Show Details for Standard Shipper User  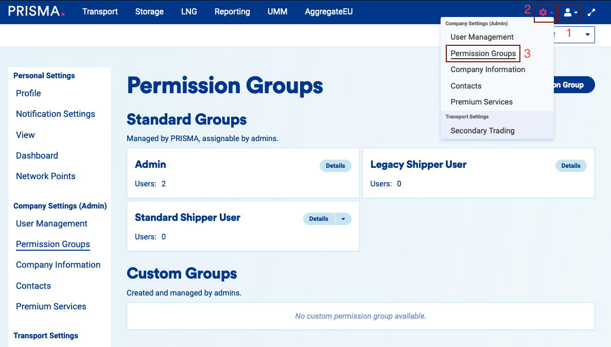[319, 219]
